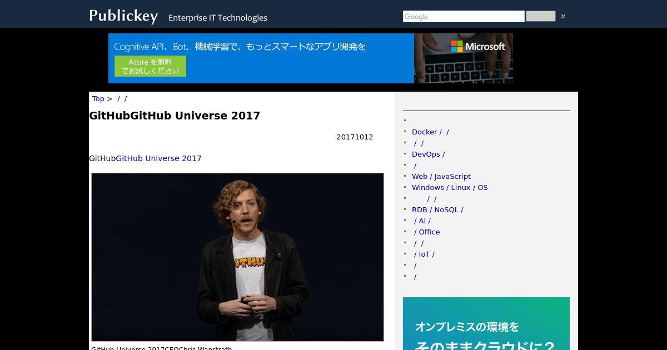This screenshot has height=350, width=667.
Task: Click the Chris Wanstrath keynote photo
Action: [x=237, y=257]
